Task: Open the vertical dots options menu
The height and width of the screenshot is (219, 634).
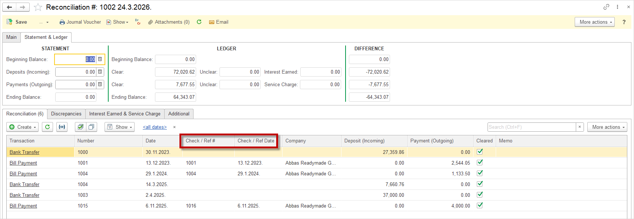Action: coord(617,7)
